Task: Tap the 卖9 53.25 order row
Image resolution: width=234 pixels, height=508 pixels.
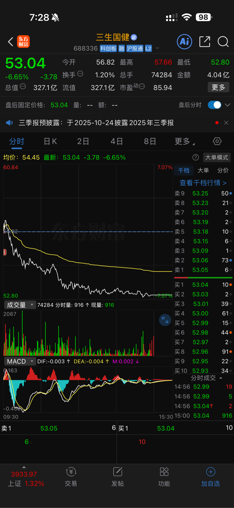Action: point(203,193)
